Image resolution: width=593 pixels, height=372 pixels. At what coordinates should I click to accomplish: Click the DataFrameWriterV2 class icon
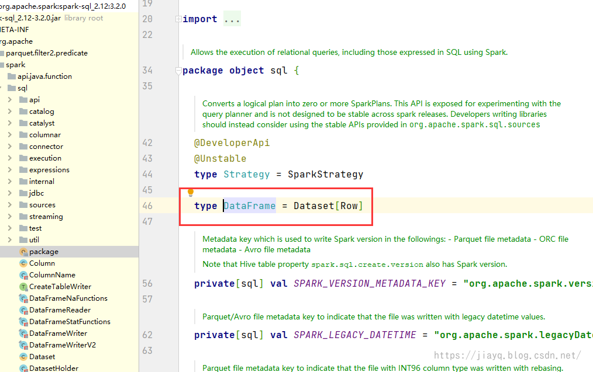tap(23, 346)
